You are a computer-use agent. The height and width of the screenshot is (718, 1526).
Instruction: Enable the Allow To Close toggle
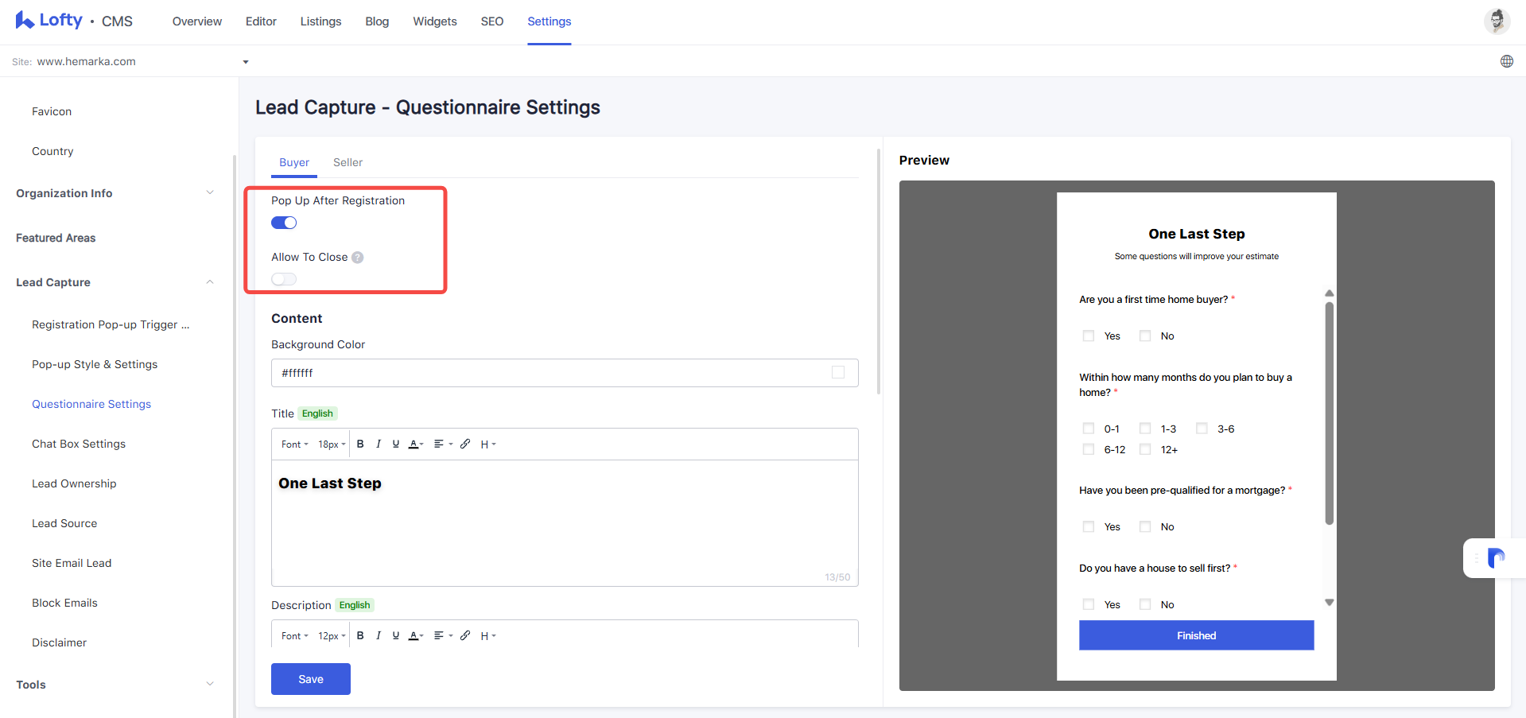[284, 279]
